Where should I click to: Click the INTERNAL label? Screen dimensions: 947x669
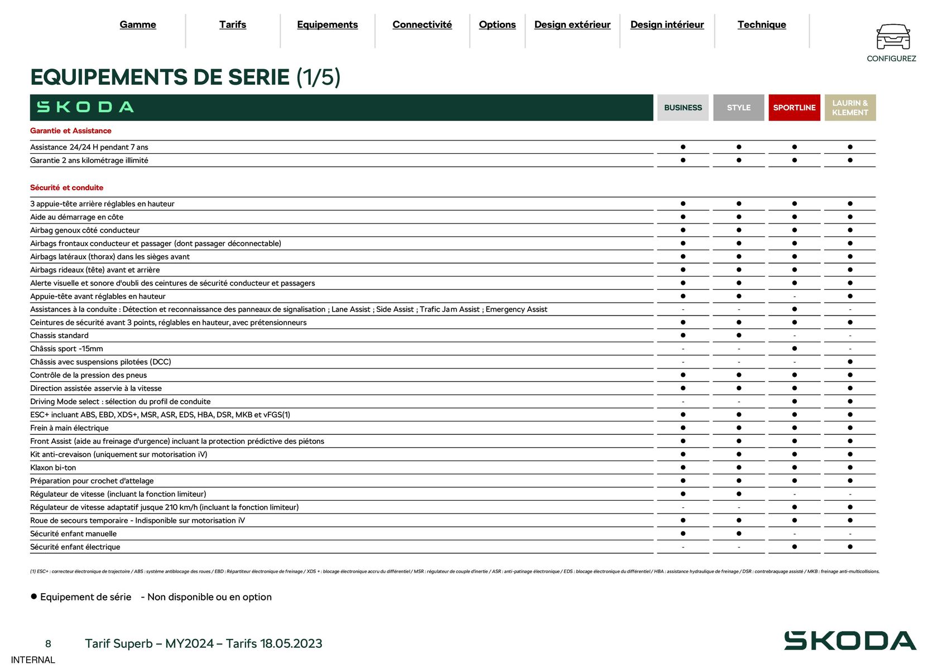coord(33,660)
